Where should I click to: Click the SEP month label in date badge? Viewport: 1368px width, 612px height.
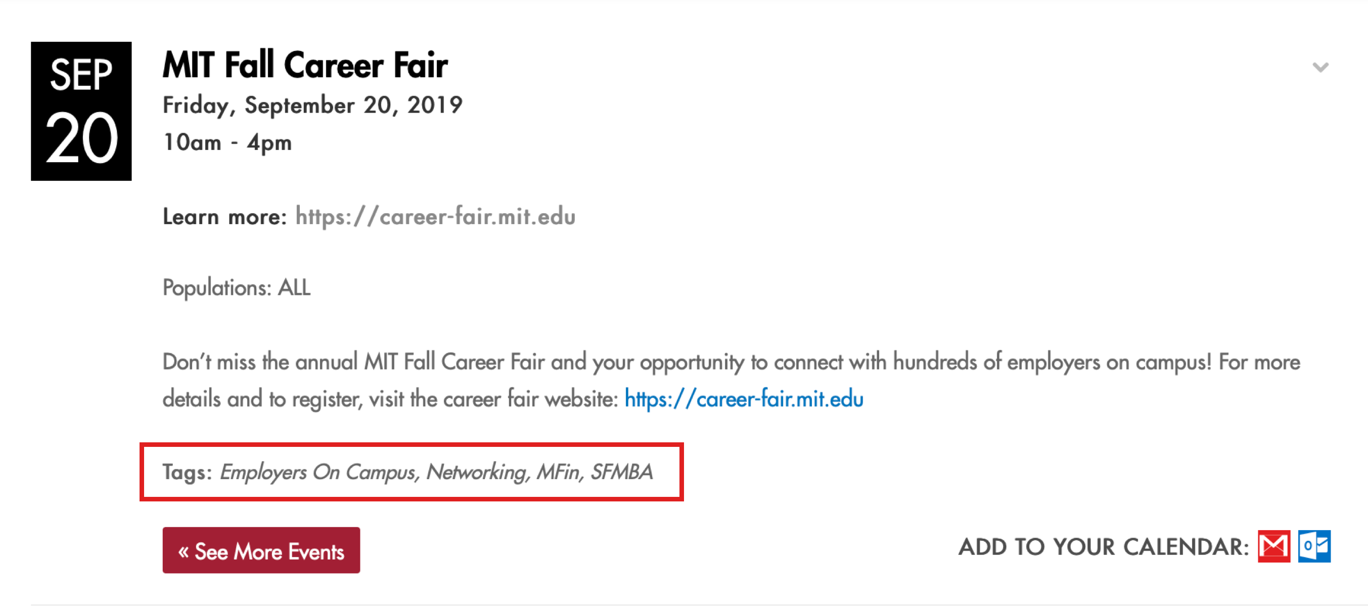pyautogui.click(x=81, y=75)
